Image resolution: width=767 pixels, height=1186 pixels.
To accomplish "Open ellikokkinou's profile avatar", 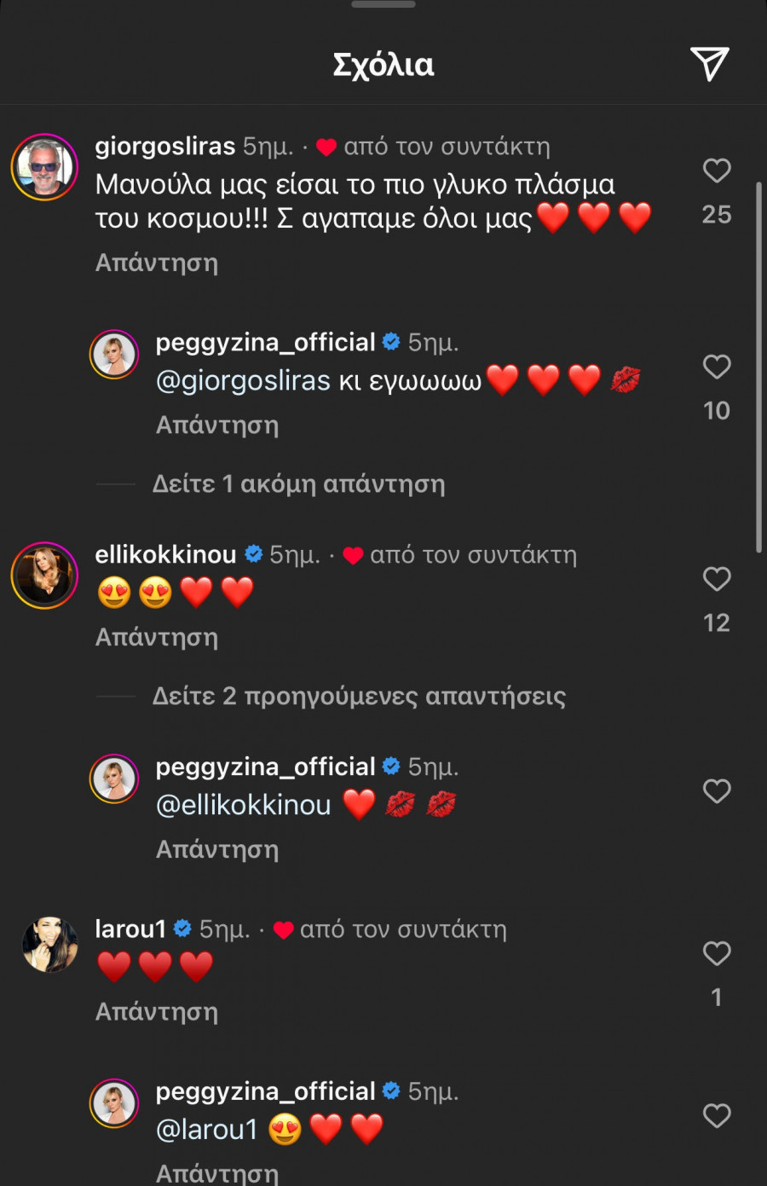I will tap(44, 576).
